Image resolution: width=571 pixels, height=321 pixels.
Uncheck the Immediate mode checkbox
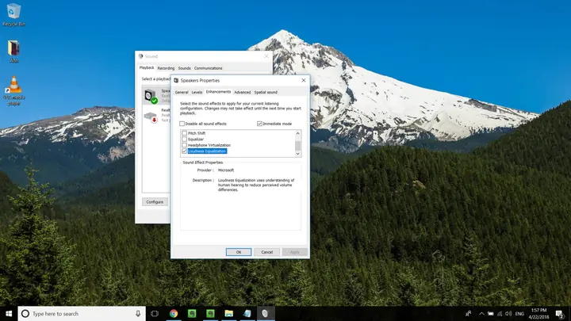click(x=259, y=124)
